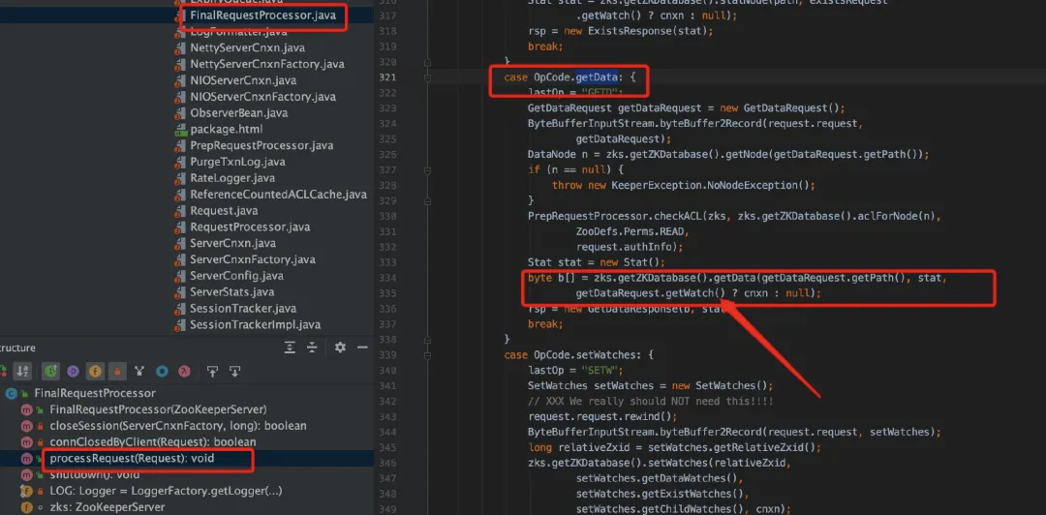Viewport: 1046px width, 515px height.
Task: Click fold marker at line 320
Action: 427,62
